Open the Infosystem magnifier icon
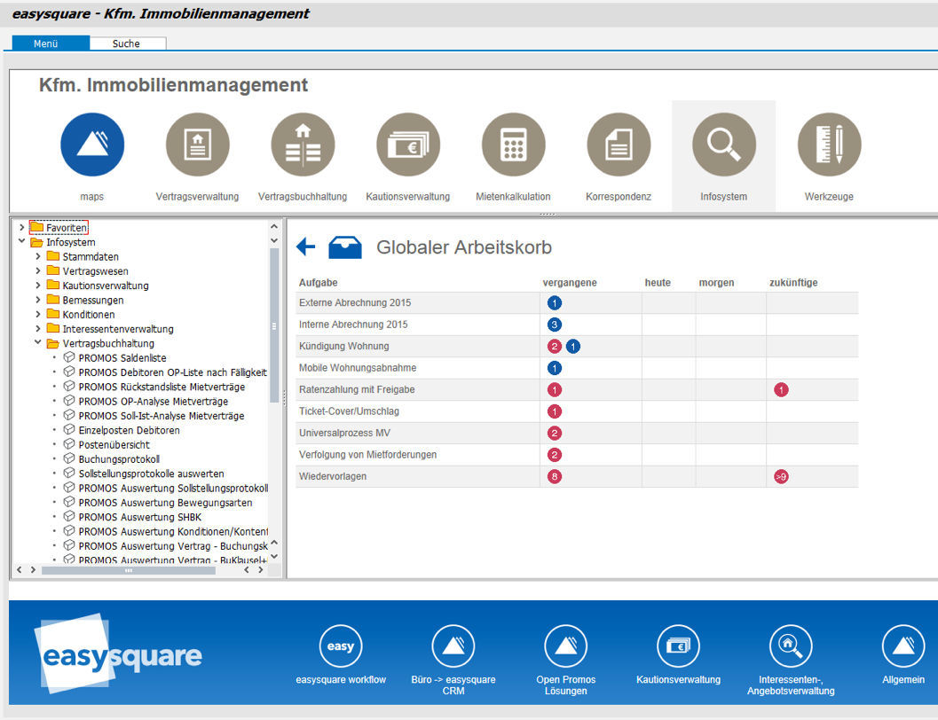Viewport: 938px width, 720px height. (x=723, y=144)
